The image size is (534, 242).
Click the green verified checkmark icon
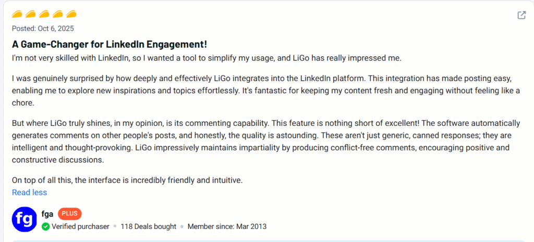(x=46, y=226)
